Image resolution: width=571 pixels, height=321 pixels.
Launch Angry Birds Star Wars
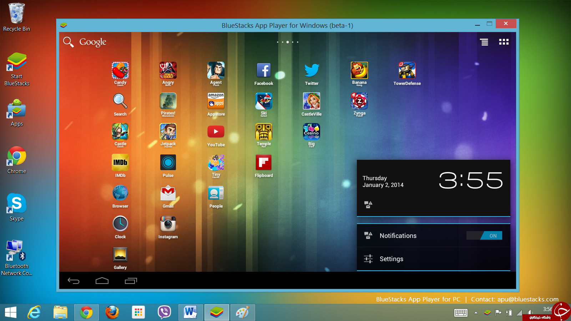coord(168,71)
